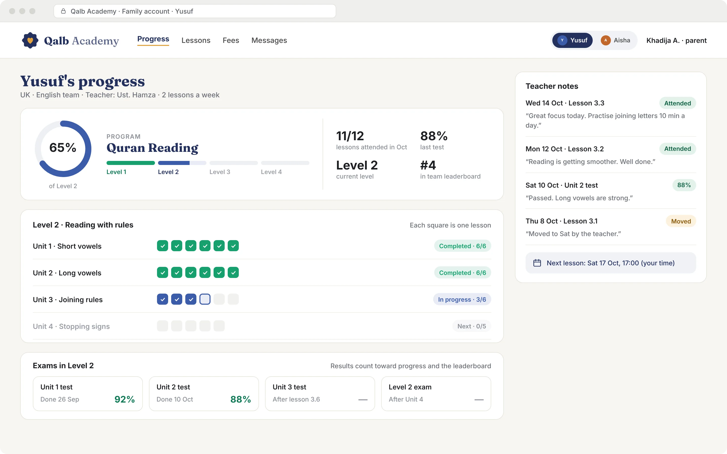Click the Level 2 progress bar segment

click(182, 163)
